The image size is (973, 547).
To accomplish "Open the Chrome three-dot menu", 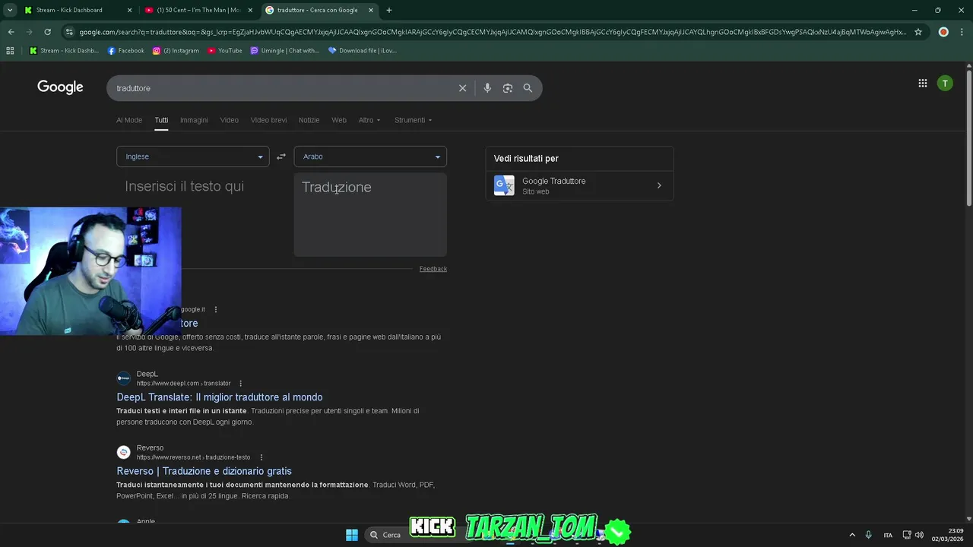I will point(961,32).
